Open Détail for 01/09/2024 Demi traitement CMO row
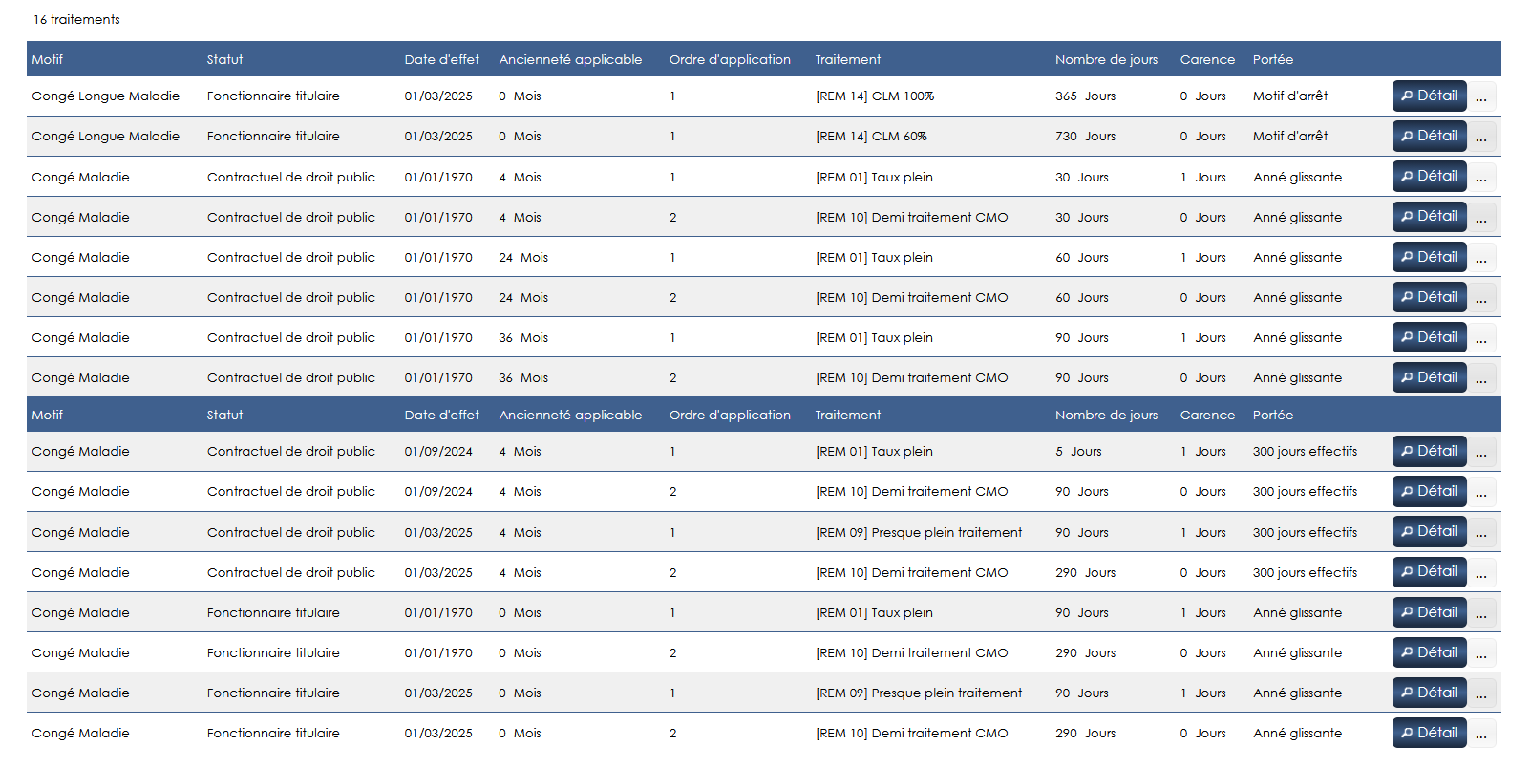This screenshot has height=768, width=1531. [1428, 492]
